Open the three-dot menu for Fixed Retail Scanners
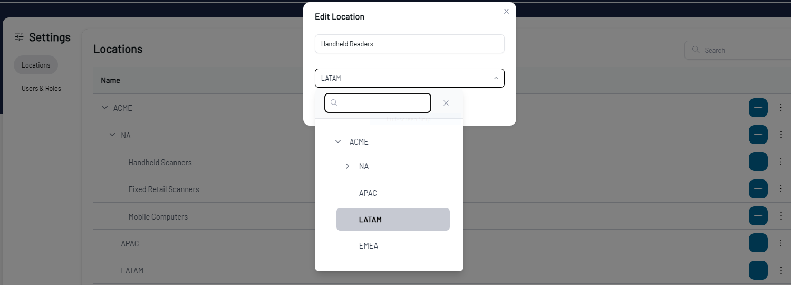The width and height of the screenshot is (791, 285). point(781,188)
